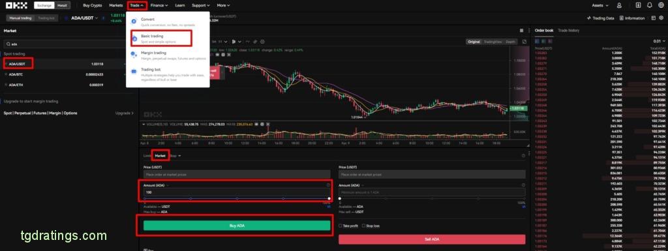The image size is (668, 251).
Task: Click the Trading Data sparkle icon
Action: click(589, 18)
